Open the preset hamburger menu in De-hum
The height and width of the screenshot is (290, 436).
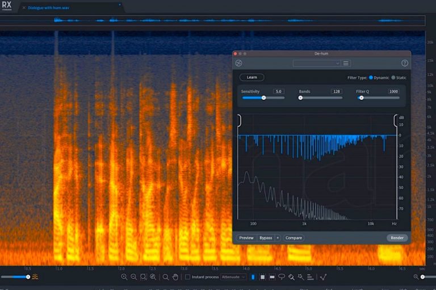pyautogui.click(x=346, y=63)
